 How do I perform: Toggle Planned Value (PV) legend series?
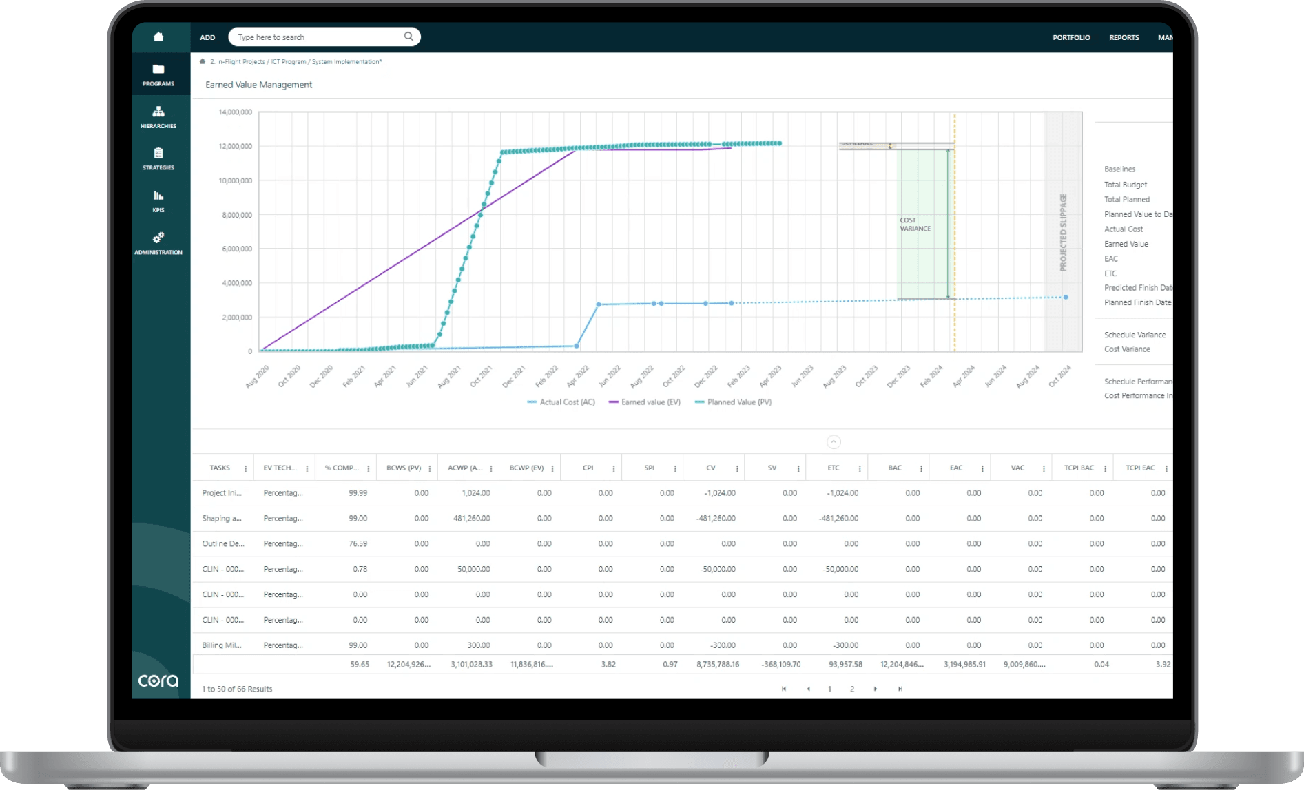734,402
